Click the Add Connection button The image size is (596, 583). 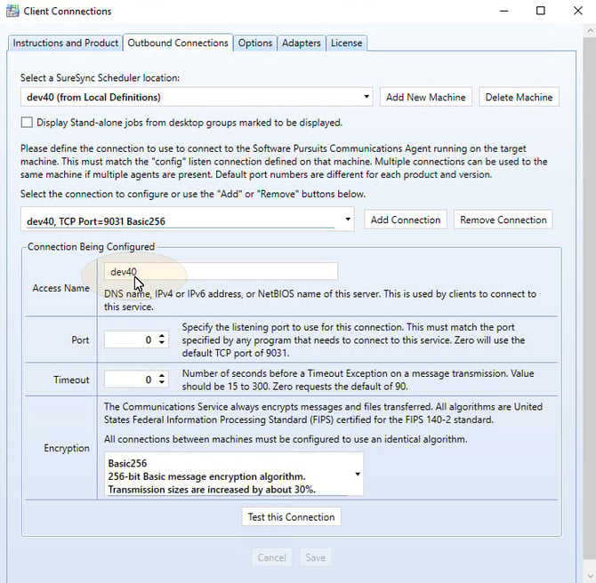click(x=406, y=220)
